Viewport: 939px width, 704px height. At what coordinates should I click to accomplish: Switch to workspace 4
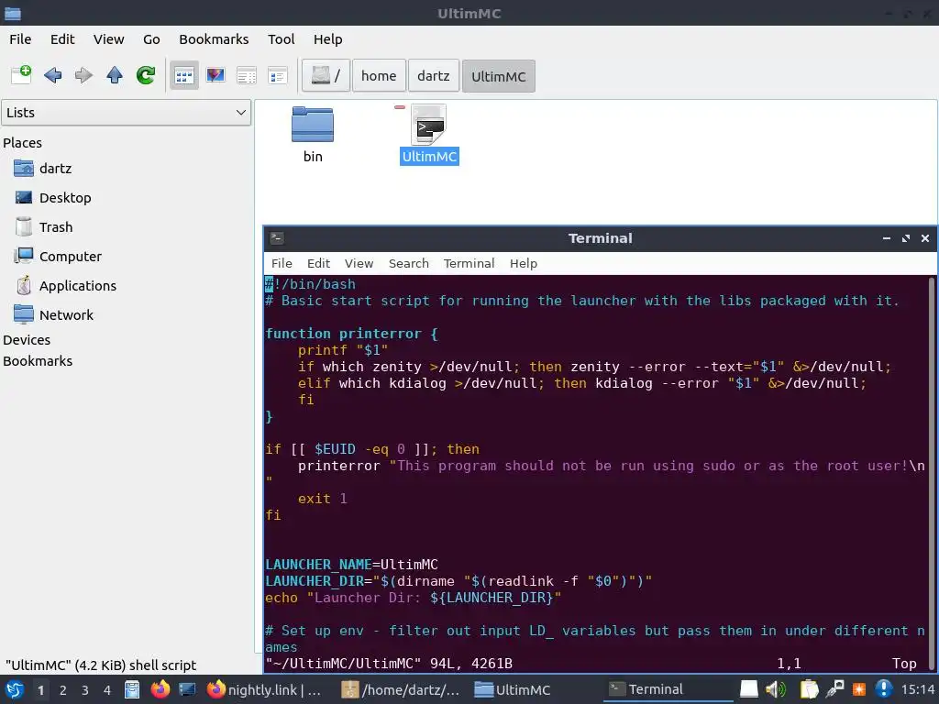click(x=107, y=690)
